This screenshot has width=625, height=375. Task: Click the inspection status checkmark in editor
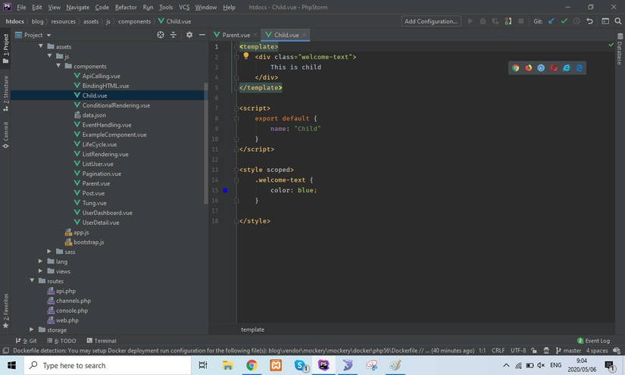tap(611, 45)
